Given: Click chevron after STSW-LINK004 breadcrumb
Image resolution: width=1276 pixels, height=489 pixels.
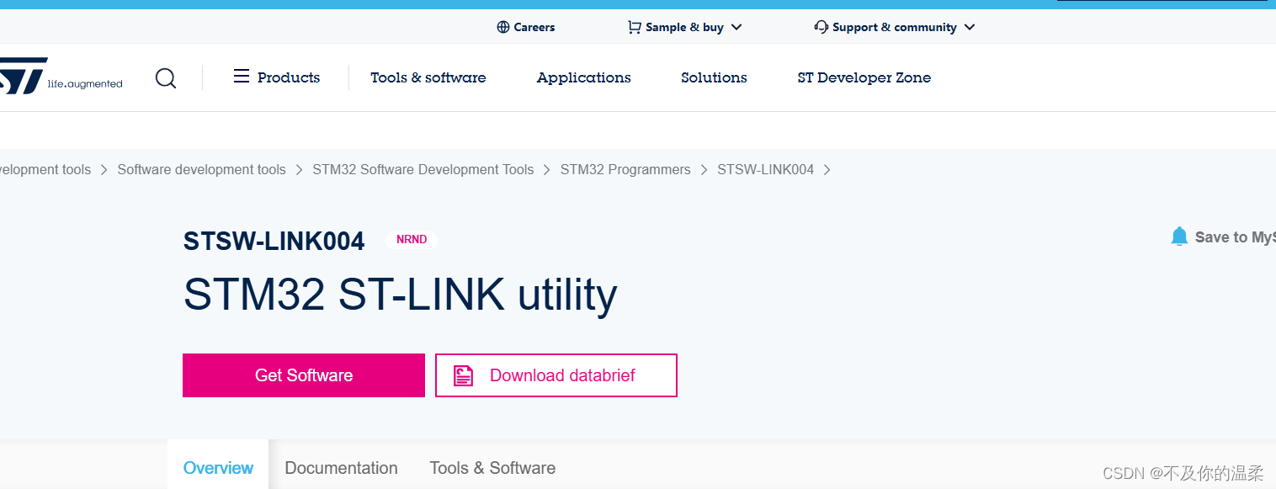Looking at the screenshot, I should (x=827, y=170).
